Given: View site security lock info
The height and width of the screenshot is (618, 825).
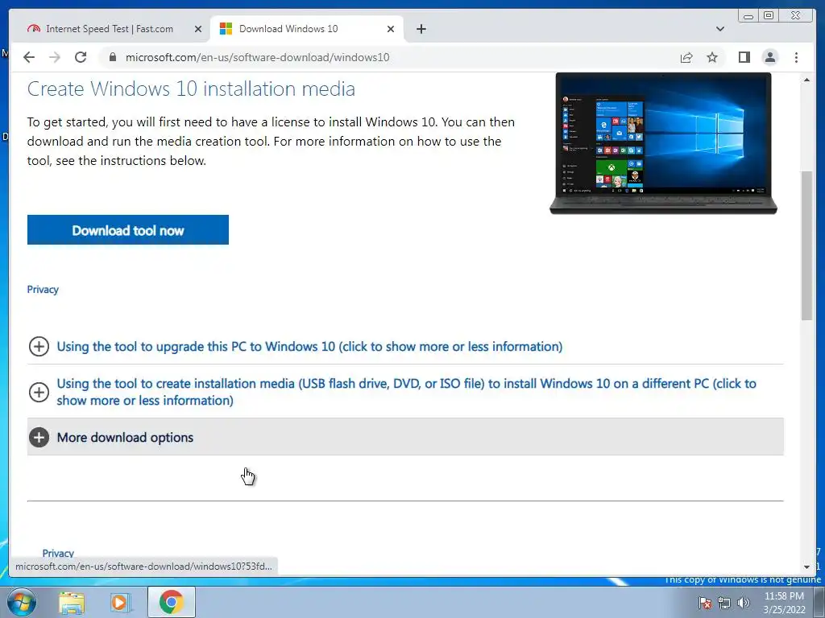Looking at the screenshot, I should 112,57.
